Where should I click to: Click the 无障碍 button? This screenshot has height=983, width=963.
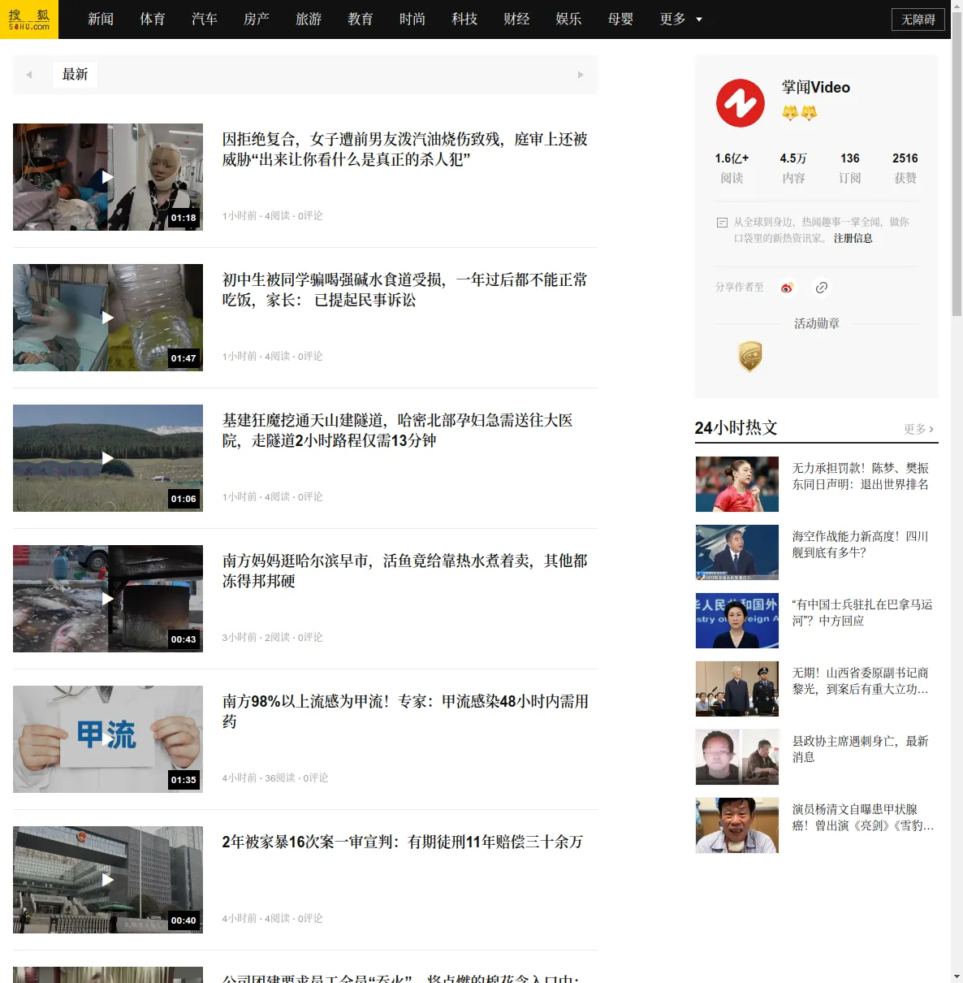[918, 19]
